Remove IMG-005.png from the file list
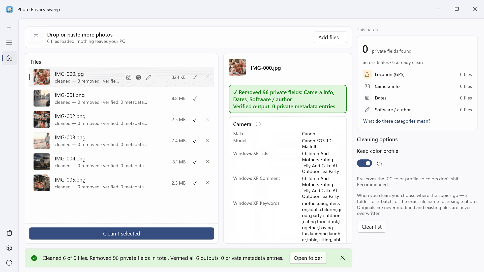Screen dimensions: 484x272 (207, 183)
